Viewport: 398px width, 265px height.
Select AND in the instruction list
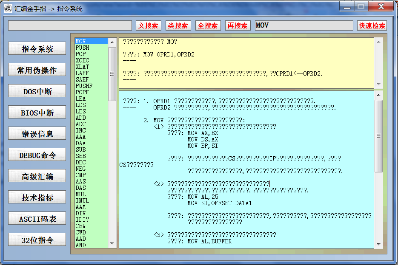point(91,245)
